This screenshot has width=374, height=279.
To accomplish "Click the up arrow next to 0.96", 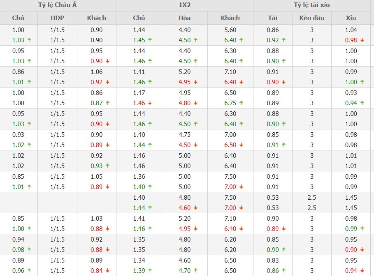I will pyautogui.click(x=28, y=271).
